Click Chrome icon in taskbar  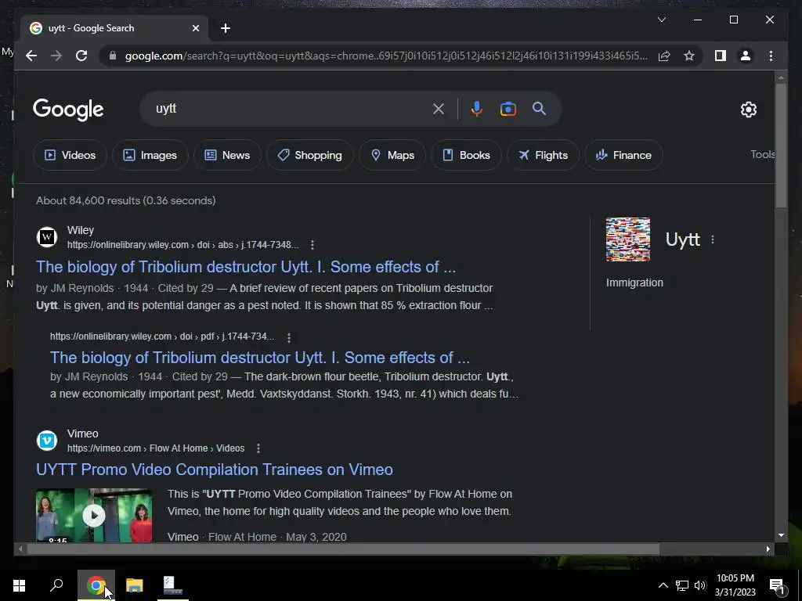pos(96,585)
